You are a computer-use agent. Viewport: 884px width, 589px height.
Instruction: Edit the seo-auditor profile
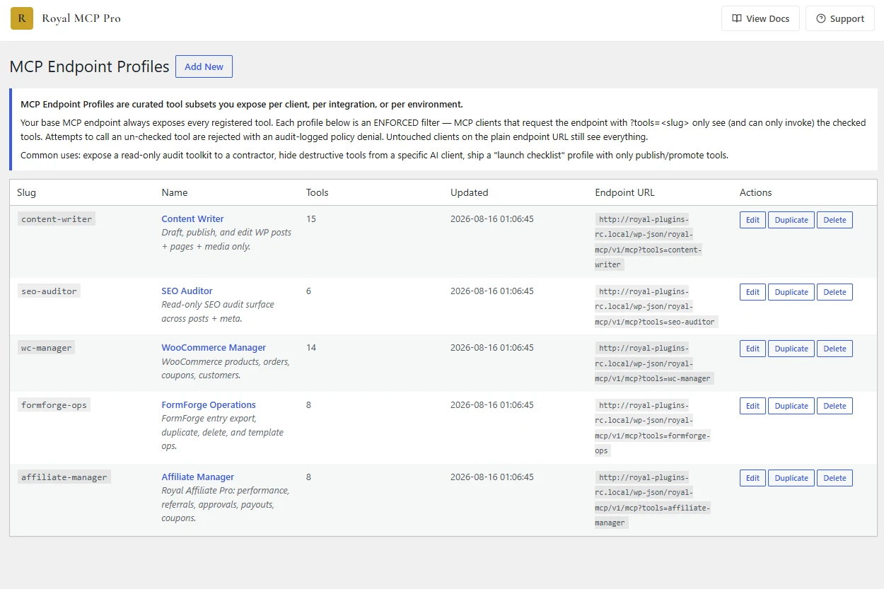point(752,292)
